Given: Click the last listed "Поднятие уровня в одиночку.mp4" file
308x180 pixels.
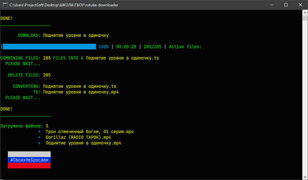Looking at the screenshot, I should [x=83, y=143].
